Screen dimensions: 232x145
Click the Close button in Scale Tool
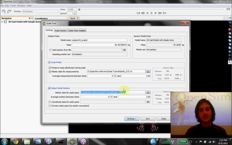tap(163, 119)
